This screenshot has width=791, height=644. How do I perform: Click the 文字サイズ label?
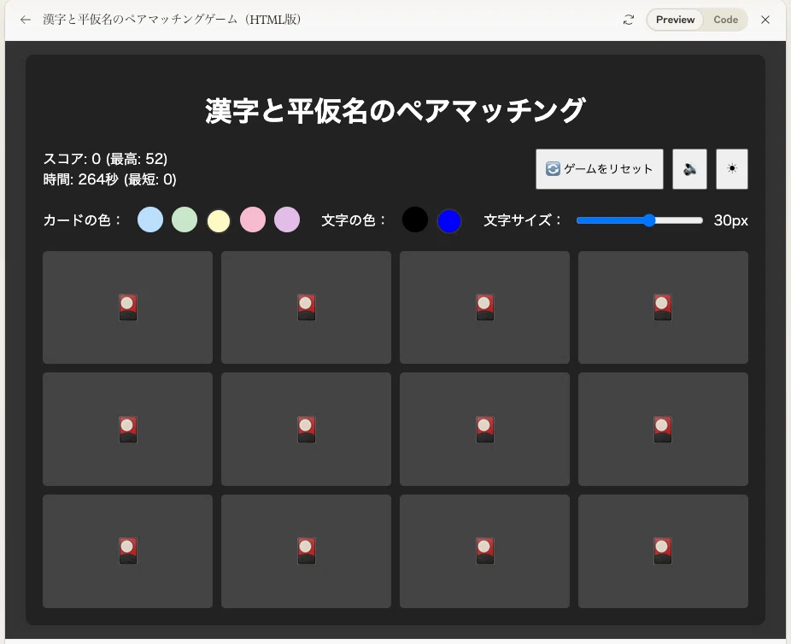pyautogui.click(x=523, y=220)
